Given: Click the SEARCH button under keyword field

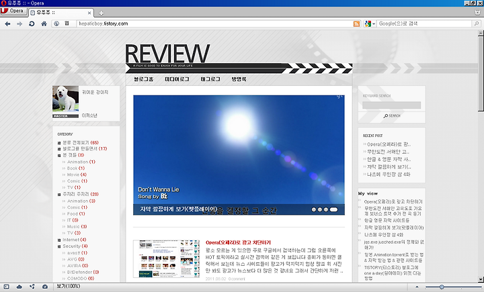Looking at the screenshot, I should coord(392,115).
